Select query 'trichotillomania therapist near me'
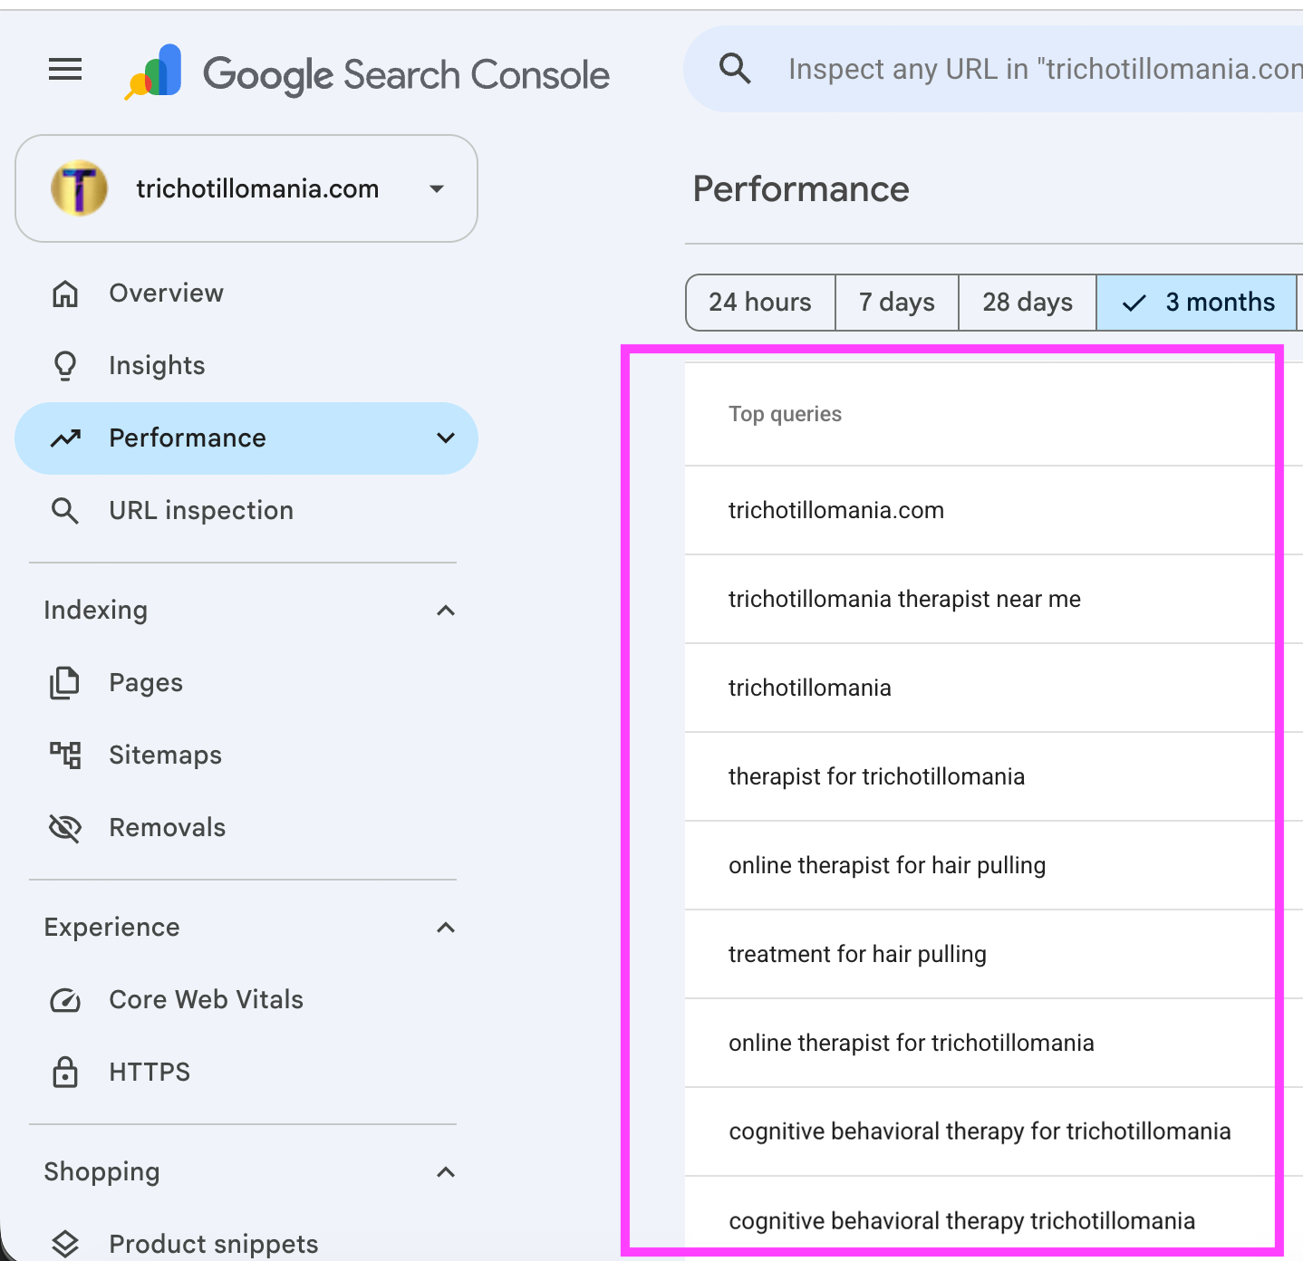Viewport: 1303px width, 1261px height. pos(905,599)
